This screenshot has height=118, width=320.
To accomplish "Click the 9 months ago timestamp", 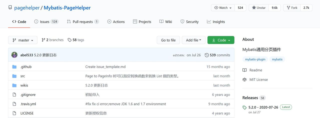I will [x=219, y=104].
